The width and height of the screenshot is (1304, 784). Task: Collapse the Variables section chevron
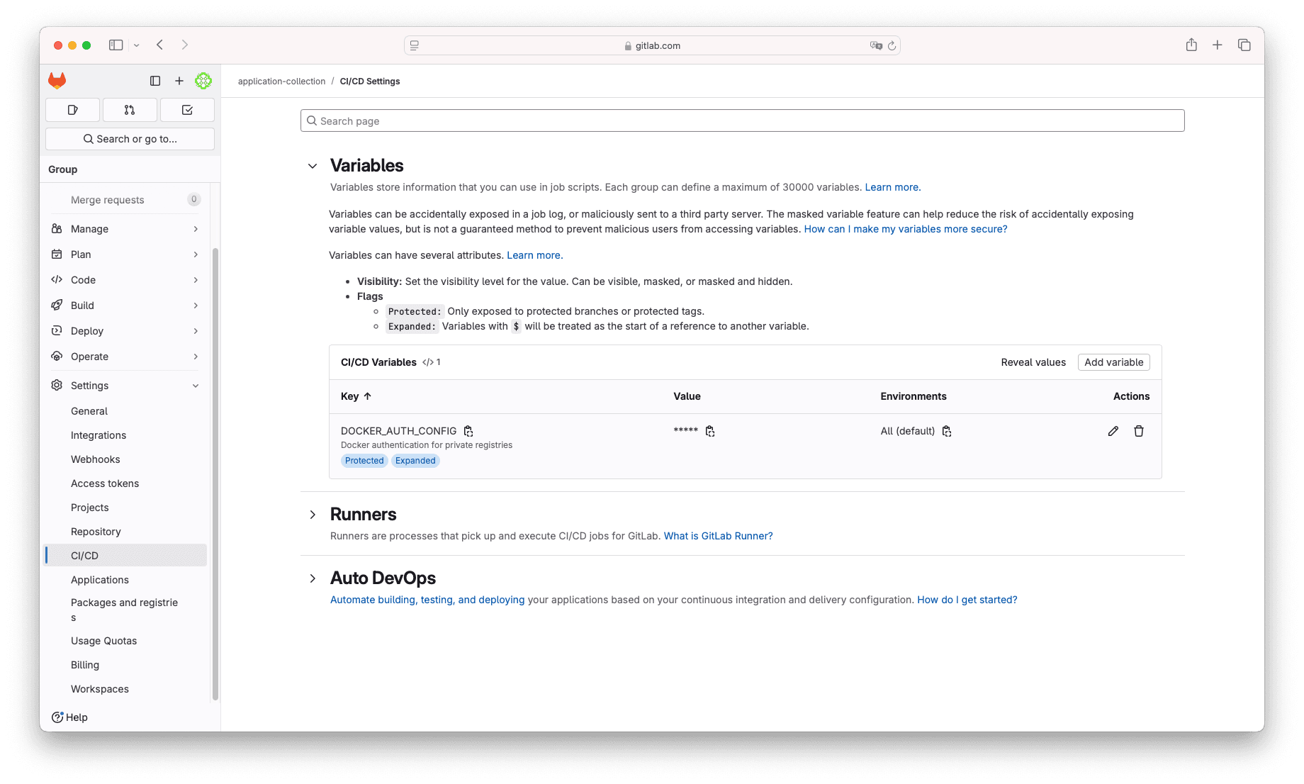[313, 166]
